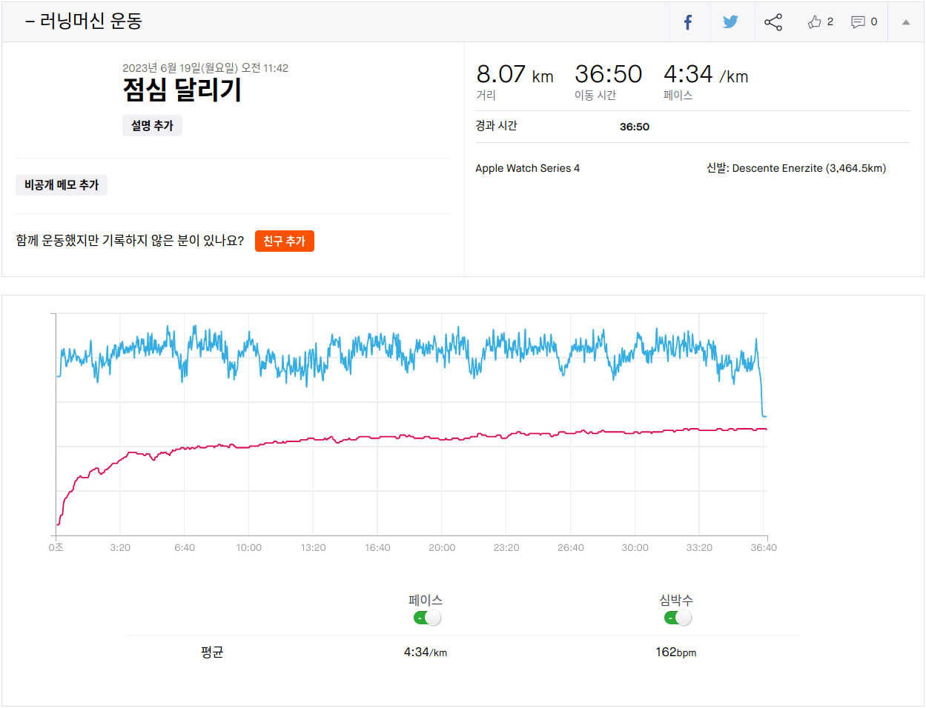The image size is (926, 708).
Task: Click the Descente Enerzite shoe text
Action: (x=796, y=168)
